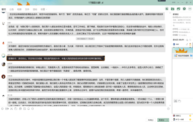Click the send file folder icon
Viewport: 193px width, 122px height.
pyautogui.click(x=16, y=109)
